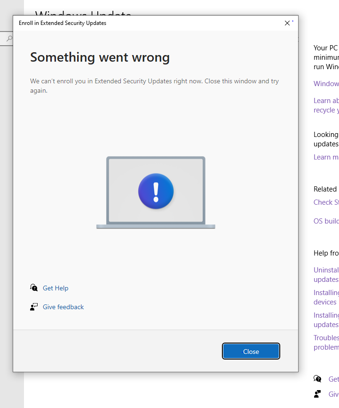Viewport: 339px width, 408px height.
Task: Click the search magnifier icon in Settings
Action: [9, 39]
